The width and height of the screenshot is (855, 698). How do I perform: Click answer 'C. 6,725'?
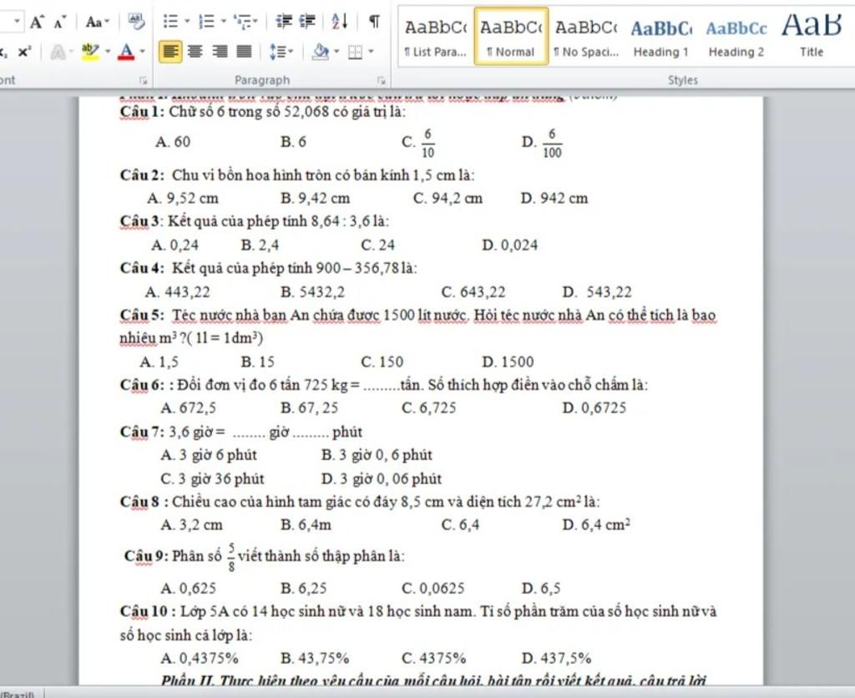(429, 408)
